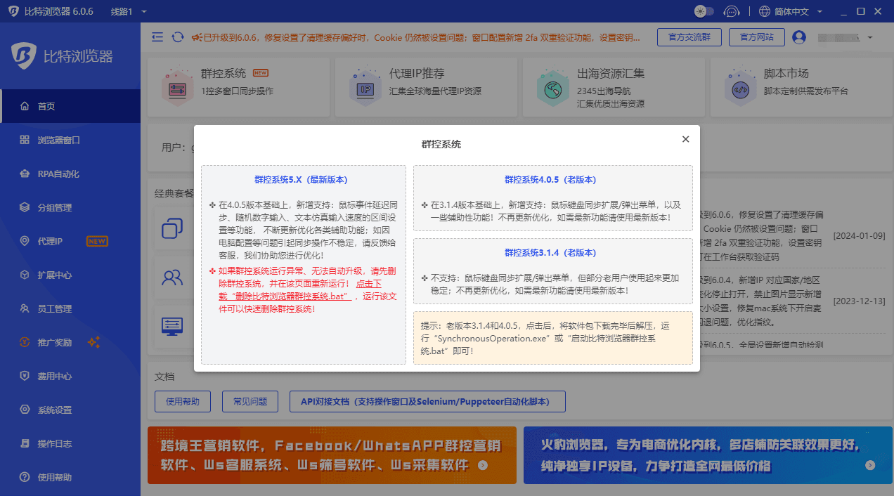Expand the account dropdown arrow
Image resolution: width=894 pixels, height=496 pixels.
[x=870, y=37]
